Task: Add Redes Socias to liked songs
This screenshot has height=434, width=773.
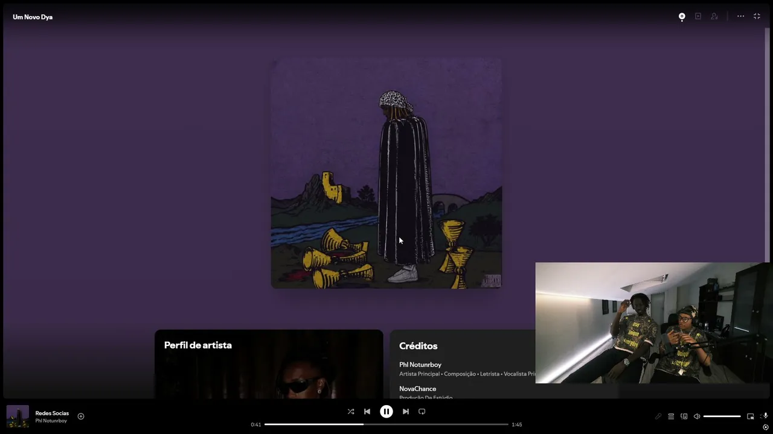Action: (x=81, y=416)
